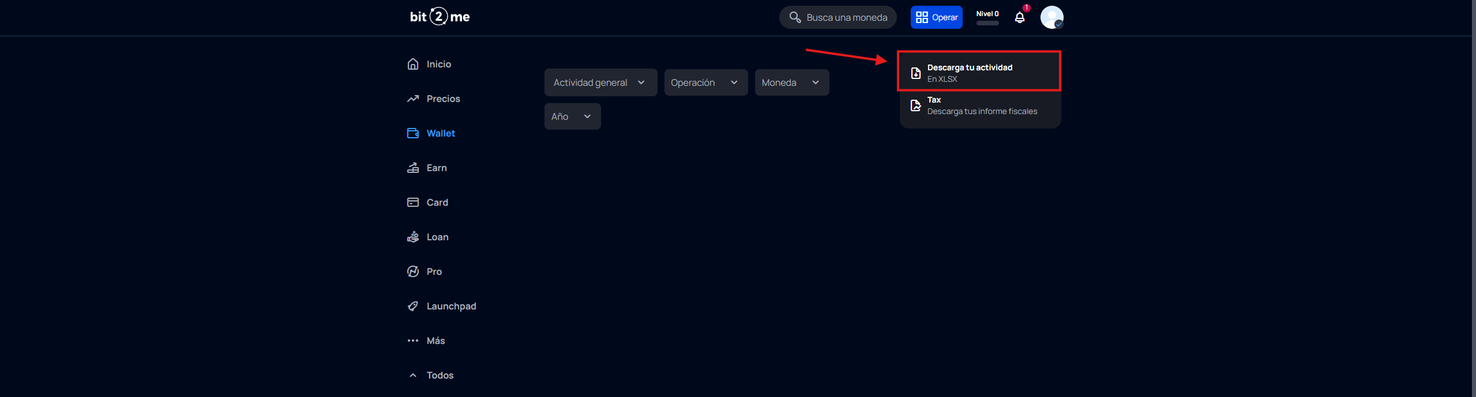This screenshot has height=397, width=1476.
Task: Click the grid icon in Operar button
Action: 922,17
